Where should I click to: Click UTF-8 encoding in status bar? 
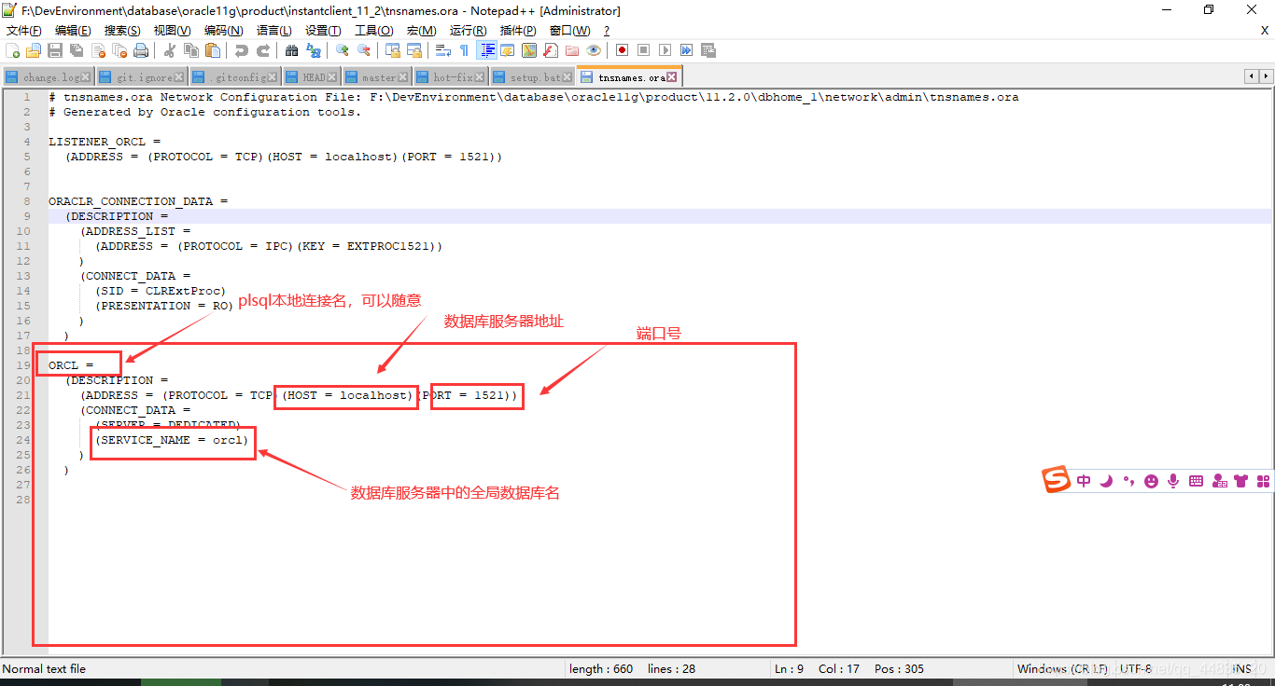point(1136,668)
